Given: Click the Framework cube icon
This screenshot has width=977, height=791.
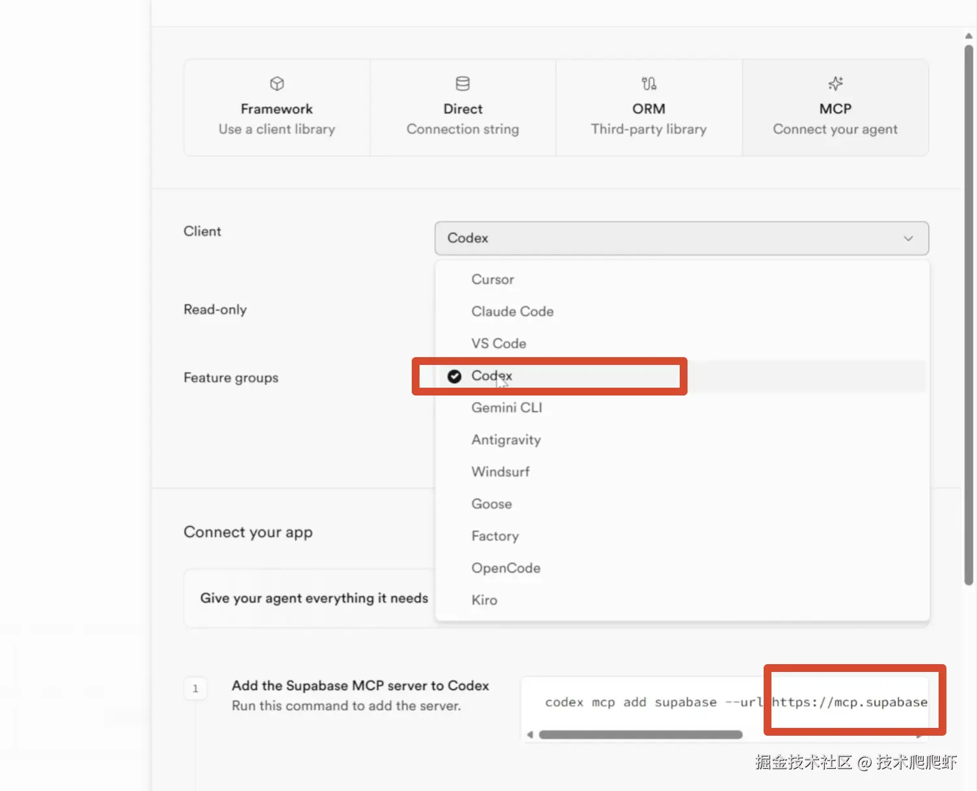Looking at the screenshot, I should [277, 84].
